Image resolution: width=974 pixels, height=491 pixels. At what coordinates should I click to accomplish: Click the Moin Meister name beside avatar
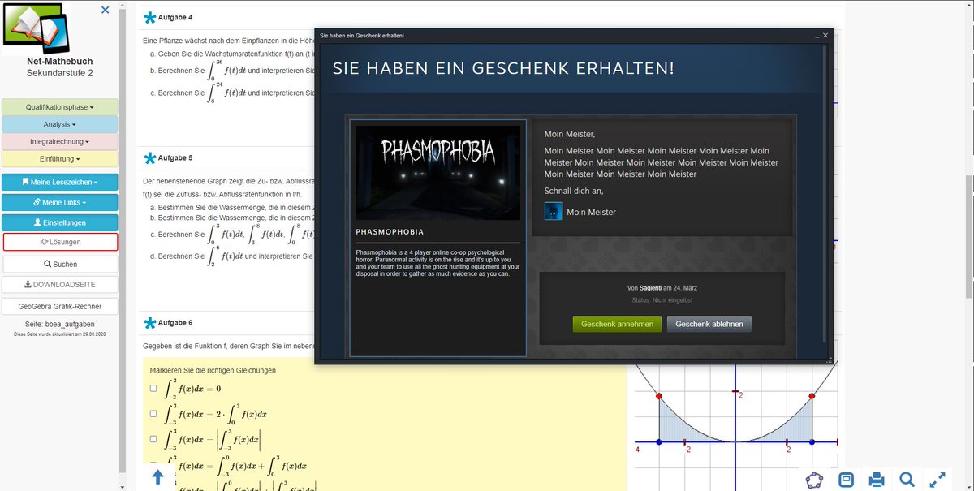click(591, 212)
